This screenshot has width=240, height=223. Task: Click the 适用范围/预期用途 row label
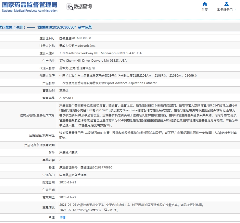click(x=42, y=135)
